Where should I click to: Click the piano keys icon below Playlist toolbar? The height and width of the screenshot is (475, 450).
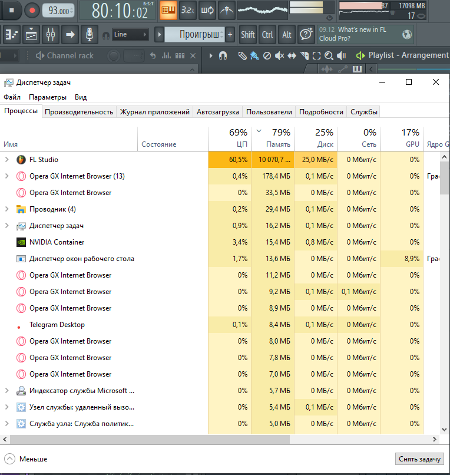point(357,69)
